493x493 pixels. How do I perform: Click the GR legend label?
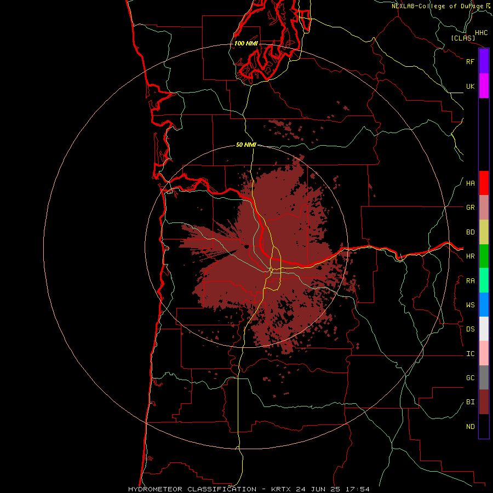(470, 208)
